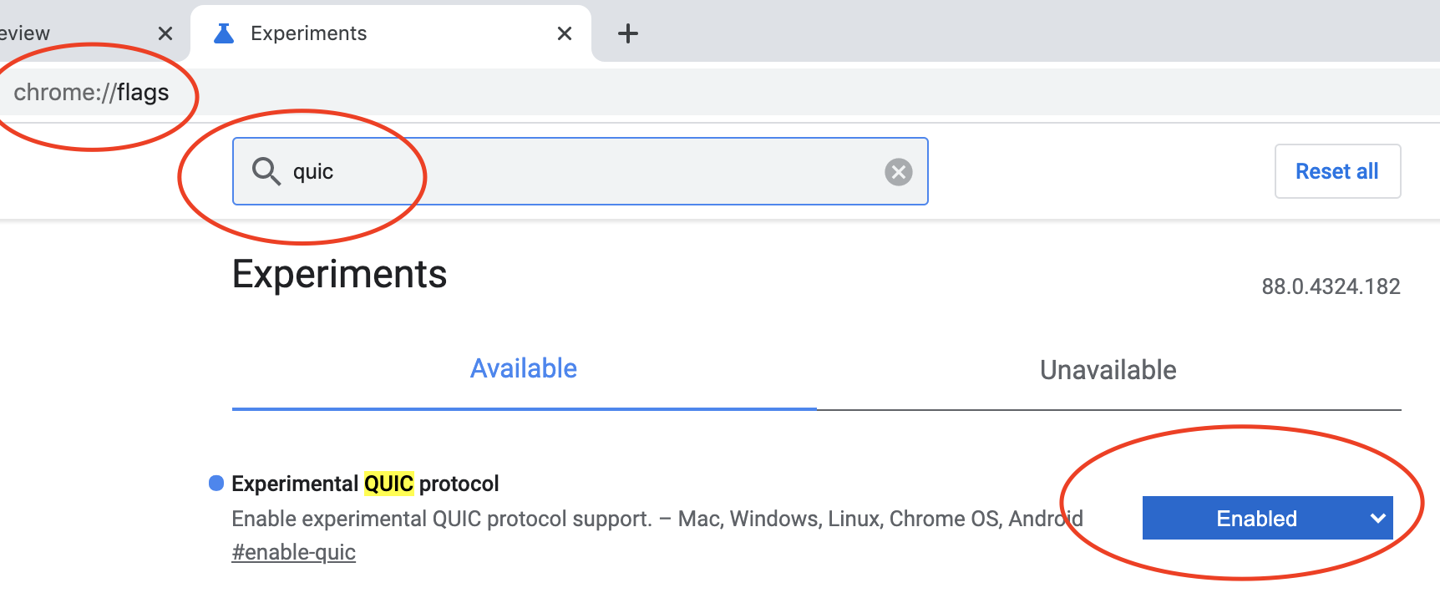Image resolution: width=1440 pixels, height=598 pixels.
Task: Click the magnifier icon in flags search
Action: pos(266,171)
